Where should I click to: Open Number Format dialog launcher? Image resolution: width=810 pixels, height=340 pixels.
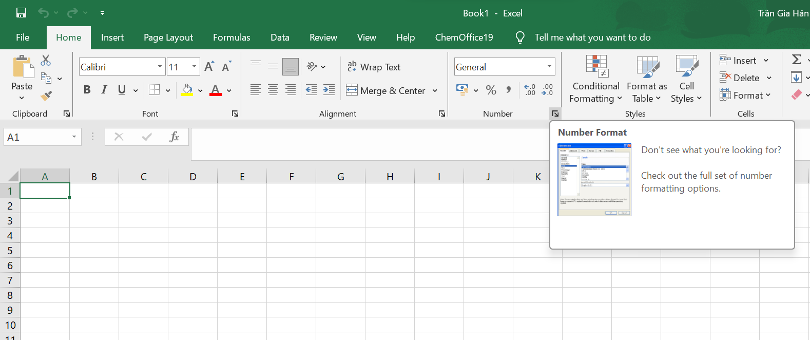pos(555,114)
